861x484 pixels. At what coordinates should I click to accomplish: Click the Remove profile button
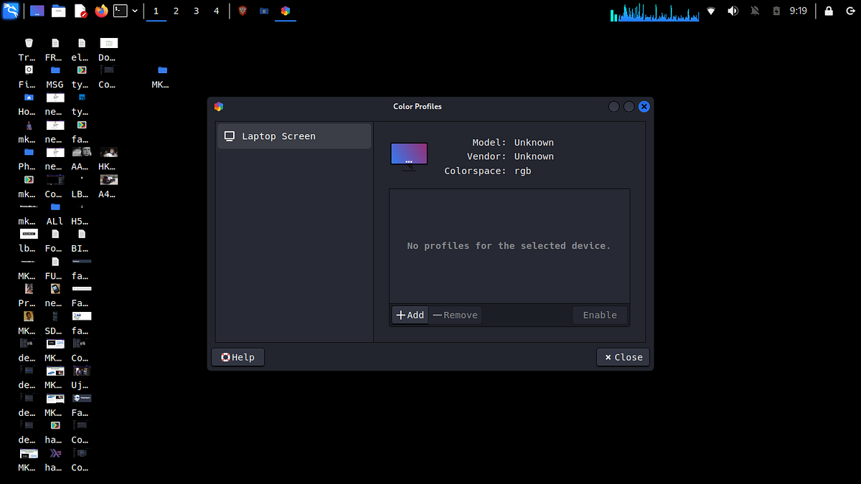[455, 315]
